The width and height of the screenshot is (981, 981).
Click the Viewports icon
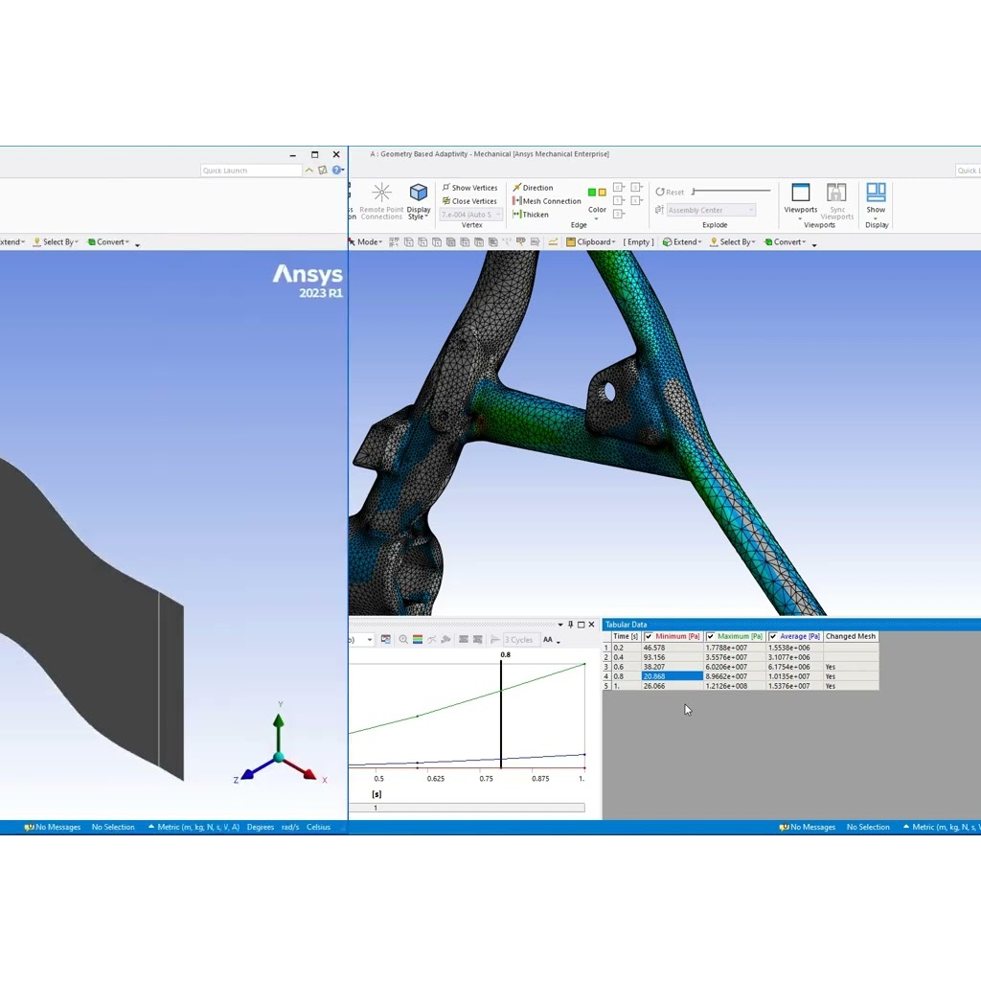coord(801,199)
